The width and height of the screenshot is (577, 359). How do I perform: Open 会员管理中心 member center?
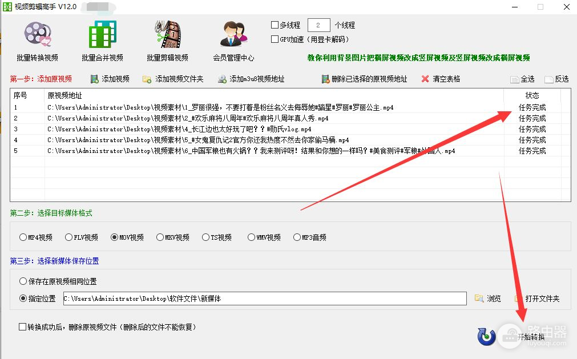(x=233, y=41)
